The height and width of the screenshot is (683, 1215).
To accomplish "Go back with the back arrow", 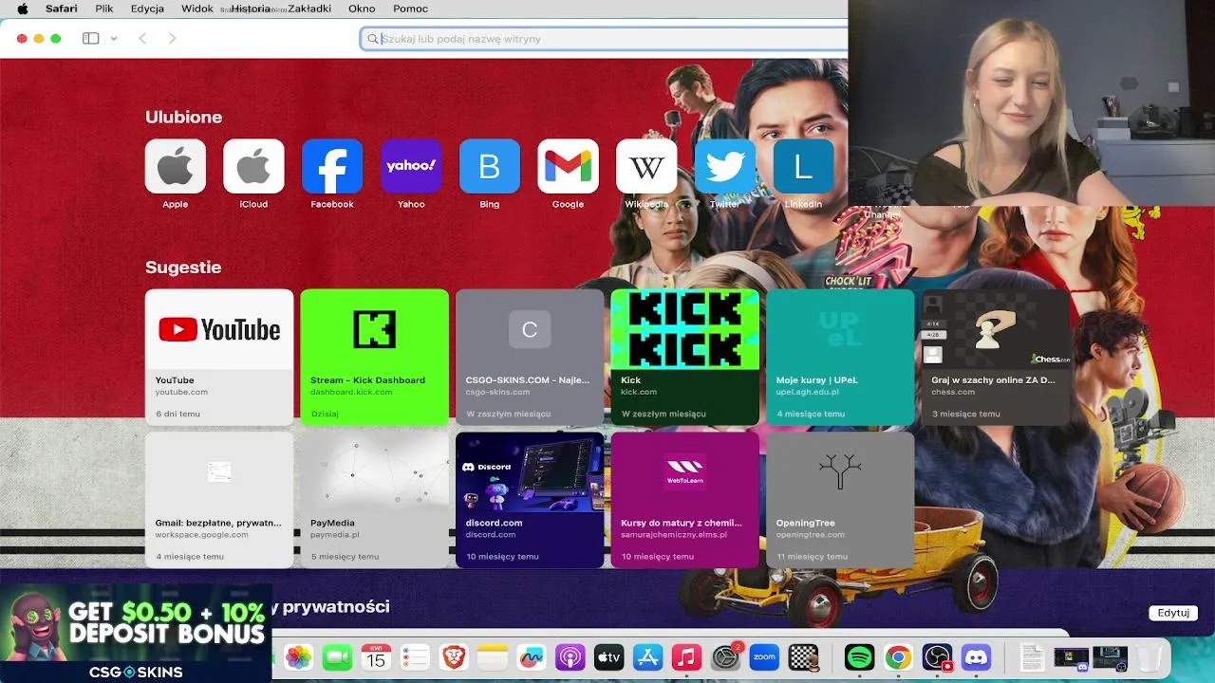I will [142, 38].
